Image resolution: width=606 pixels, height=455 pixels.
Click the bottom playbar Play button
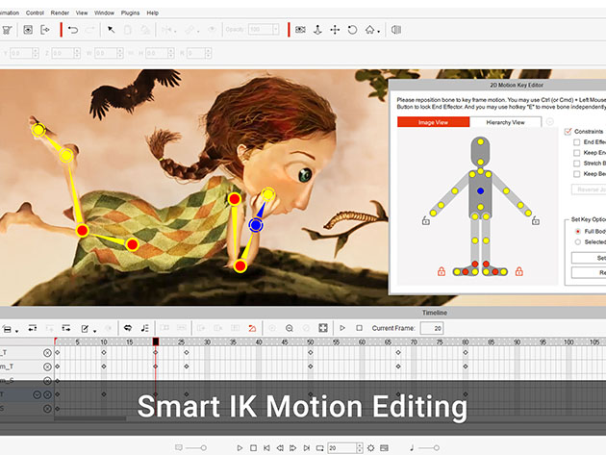(240, 448)
